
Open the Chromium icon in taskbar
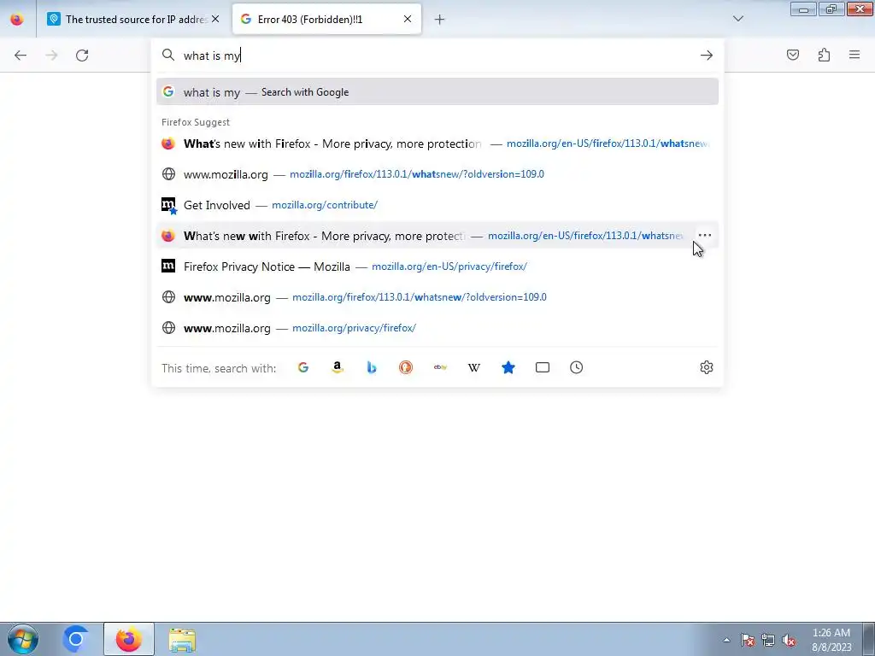76,639
